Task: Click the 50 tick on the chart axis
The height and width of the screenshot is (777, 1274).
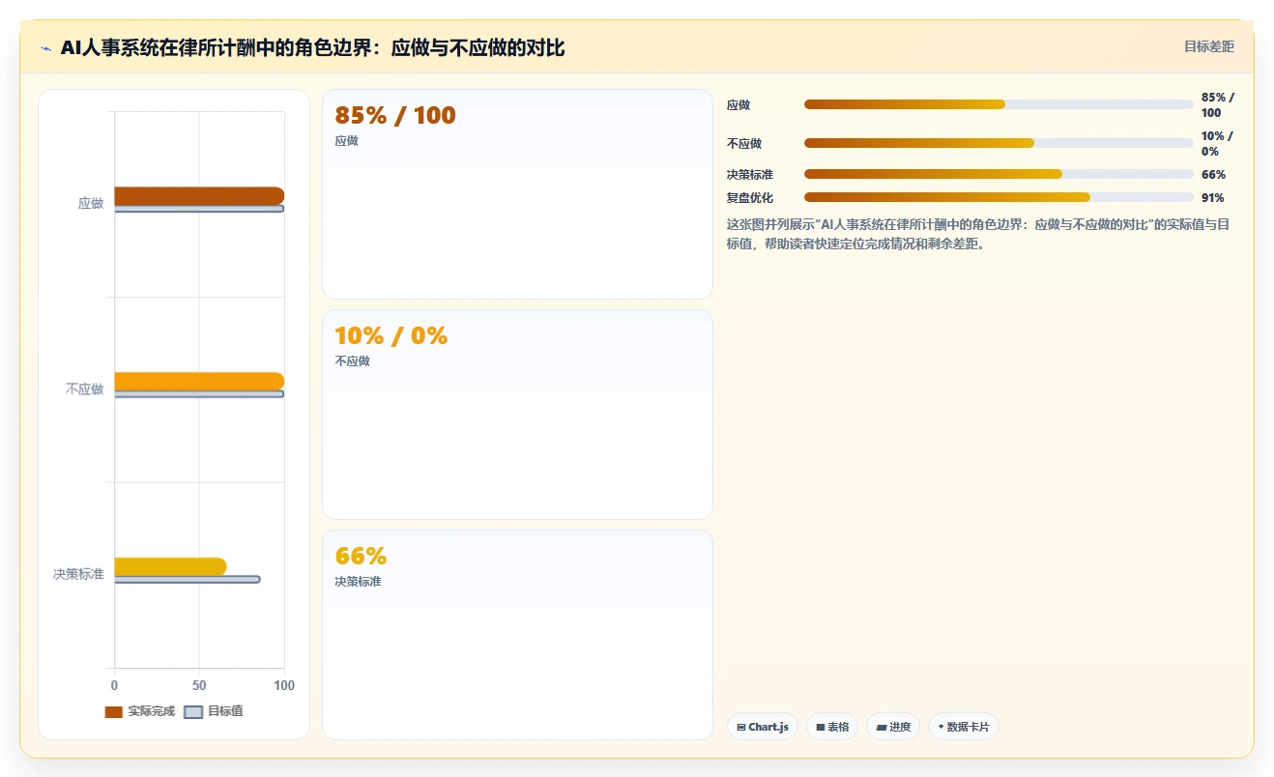Action: tap(199, 685)
